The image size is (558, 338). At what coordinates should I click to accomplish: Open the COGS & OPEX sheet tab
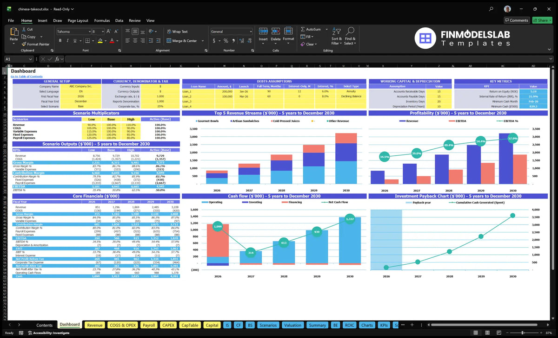pyautogui.click(x=123, y=325)
